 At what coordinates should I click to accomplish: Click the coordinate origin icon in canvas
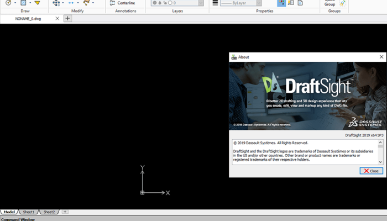[142, 193]
